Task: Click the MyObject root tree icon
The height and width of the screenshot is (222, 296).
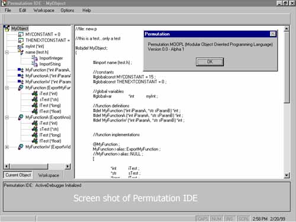Action: (7, 28)
